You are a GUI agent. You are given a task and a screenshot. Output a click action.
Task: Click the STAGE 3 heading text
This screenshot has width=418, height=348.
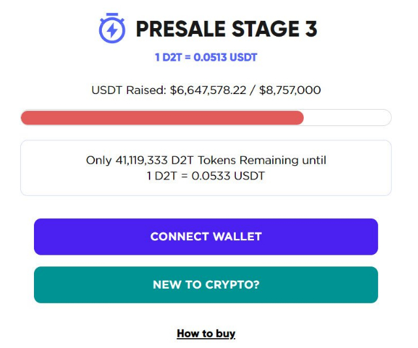274,29
